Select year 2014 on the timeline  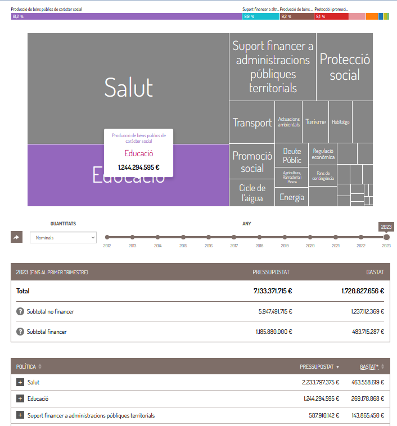[x=157, y=237]
